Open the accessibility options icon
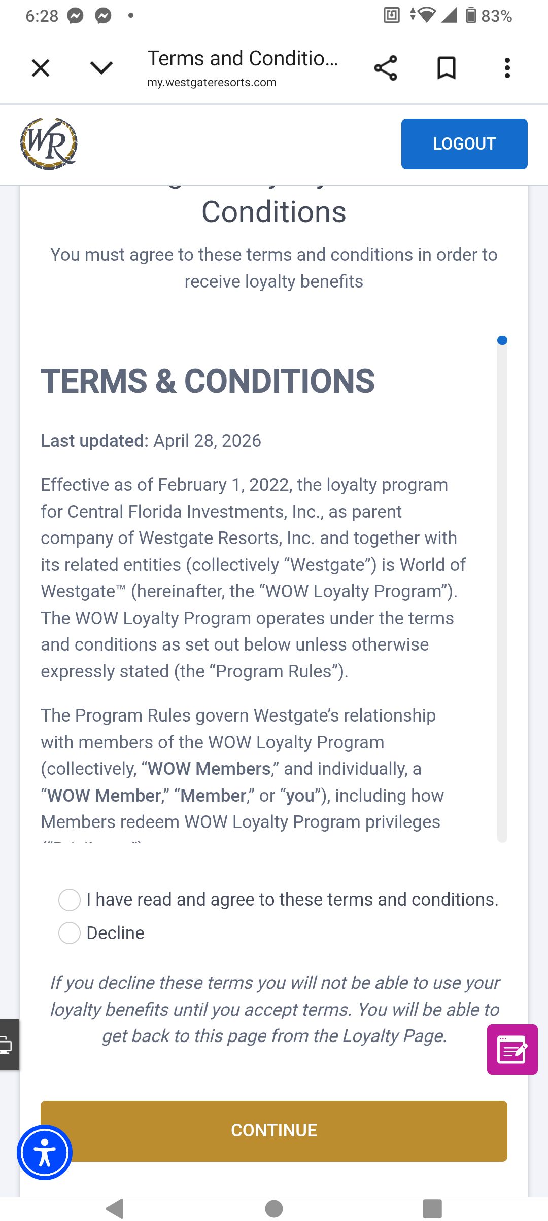548x1221 pixels. tap(45, 1153)
